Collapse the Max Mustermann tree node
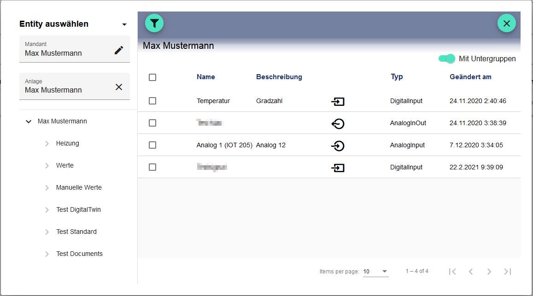Screen dimensions: 533x296 pyautogui.click(x=29, y=122)
